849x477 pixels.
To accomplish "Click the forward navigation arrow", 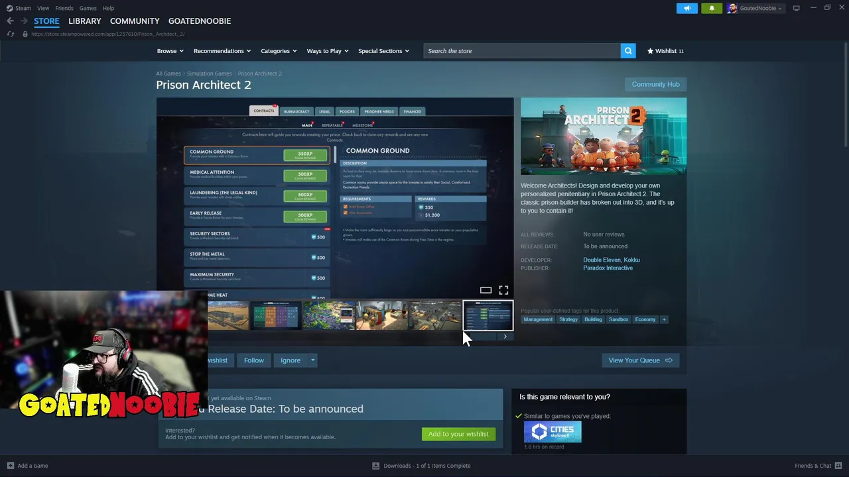I will 24,21.
